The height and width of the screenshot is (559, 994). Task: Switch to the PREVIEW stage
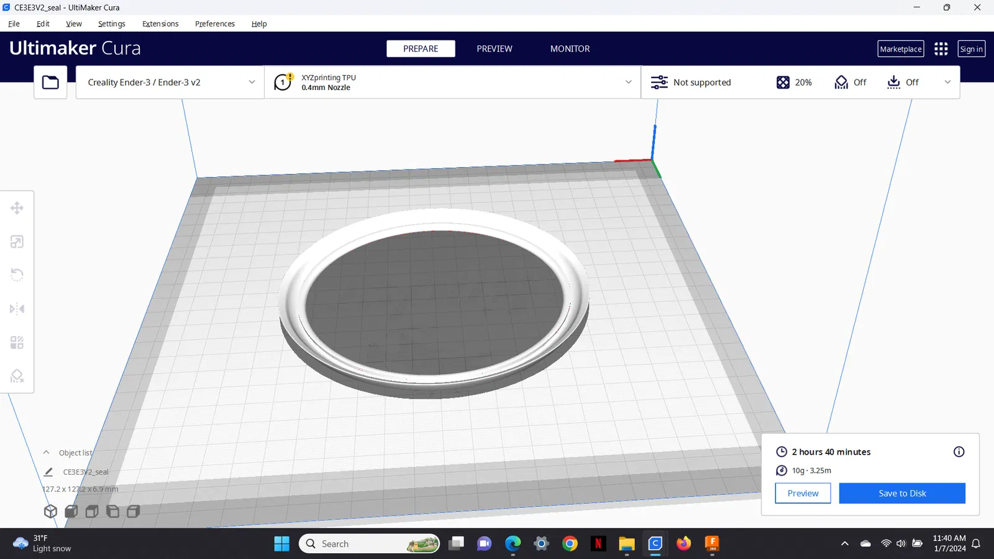click(x=495, y=48)
